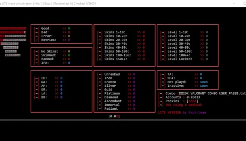Pick the 'BR:' region row
This screenshot has height=141, width=246.
click(x=48, y=97)
